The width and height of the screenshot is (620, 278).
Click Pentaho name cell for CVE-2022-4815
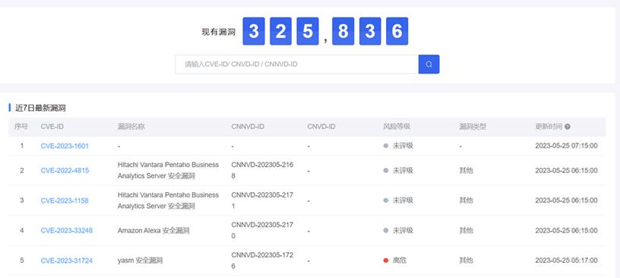coord(168,170)
